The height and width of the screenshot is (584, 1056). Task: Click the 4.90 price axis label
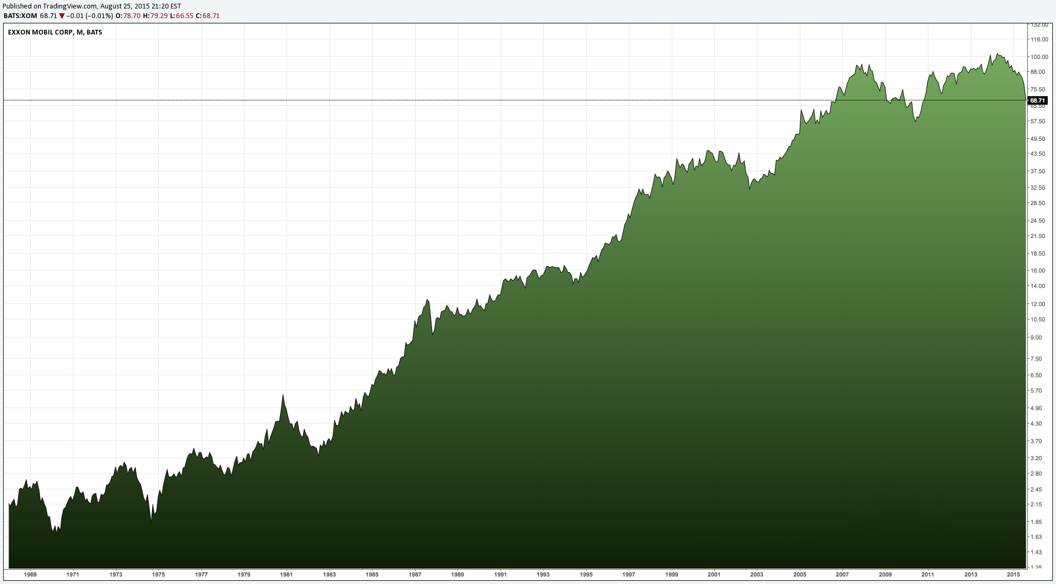click(x=1036, y=408)
